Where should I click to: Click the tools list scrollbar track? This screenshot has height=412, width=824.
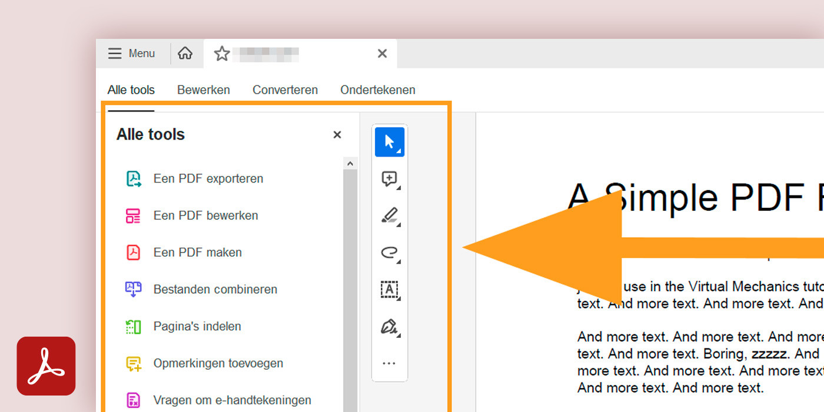350,291
